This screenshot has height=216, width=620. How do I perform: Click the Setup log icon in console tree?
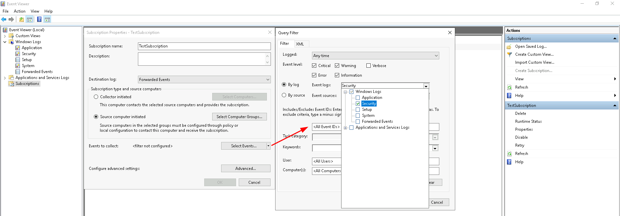pos(18,60)
